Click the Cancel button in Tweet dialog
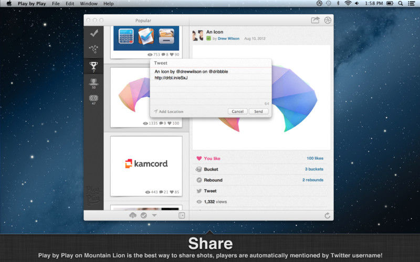420x262 pixels. pos(238,112)
